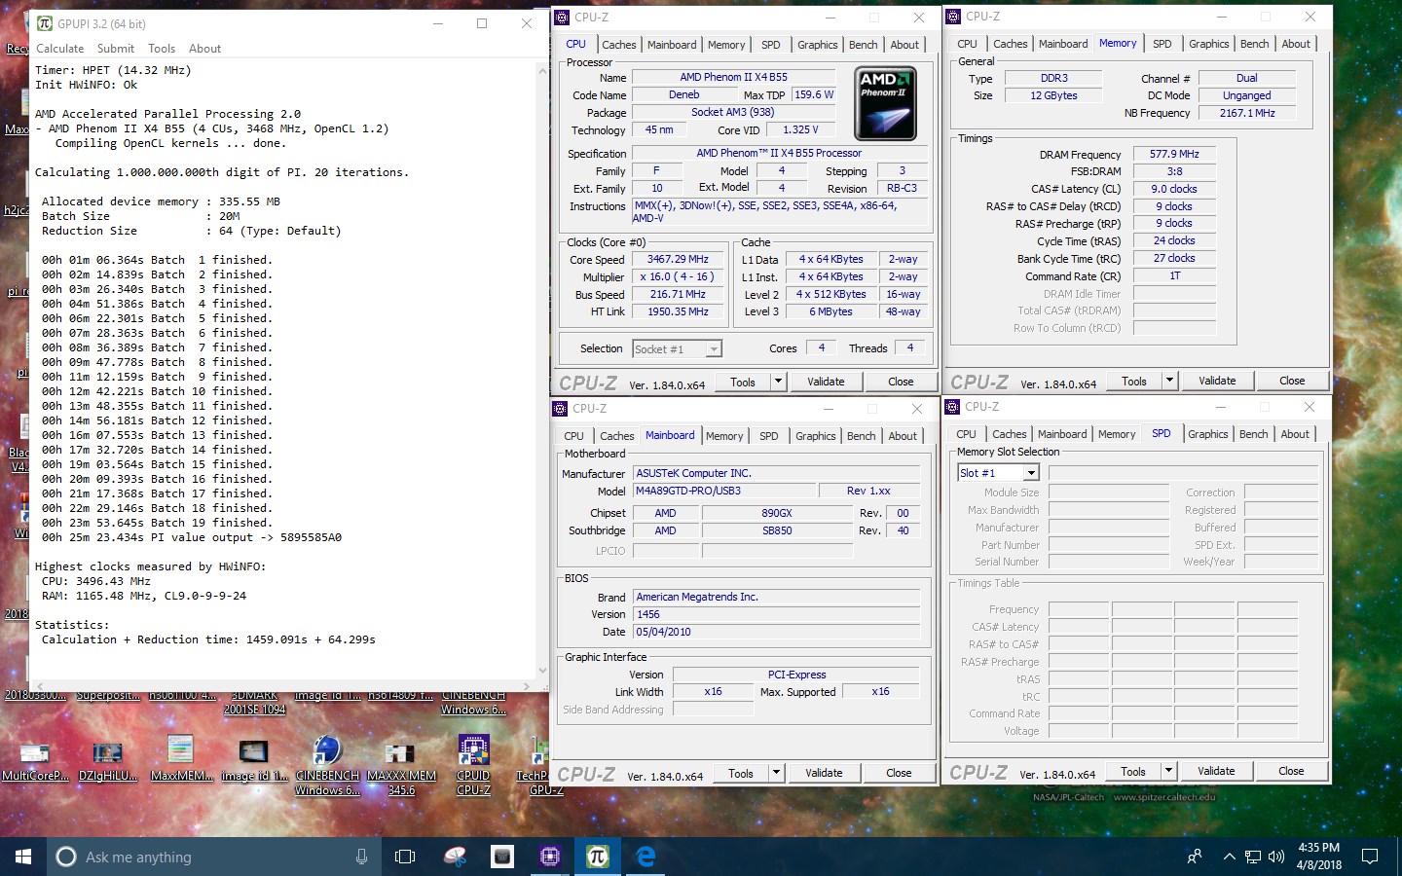Expand the Tools arrow in the CPU-Z CPU window

(x=778, y=382)
